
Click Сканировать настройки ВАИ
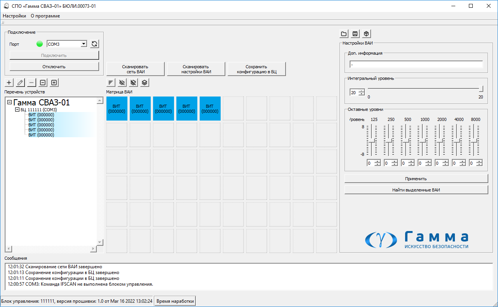point(196,69)
